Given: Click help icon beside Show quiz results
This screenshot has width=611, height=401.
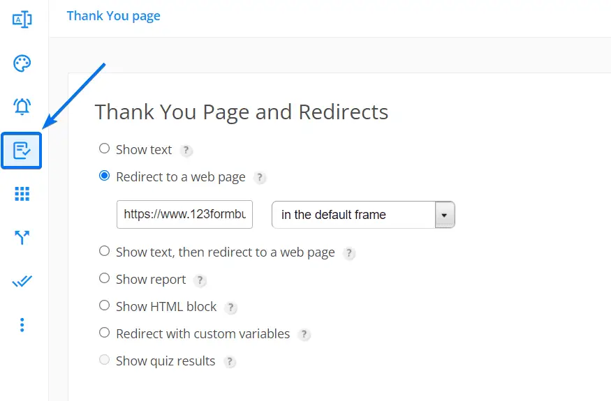Looking at the screenshot, I should click(x=230, y=362).
